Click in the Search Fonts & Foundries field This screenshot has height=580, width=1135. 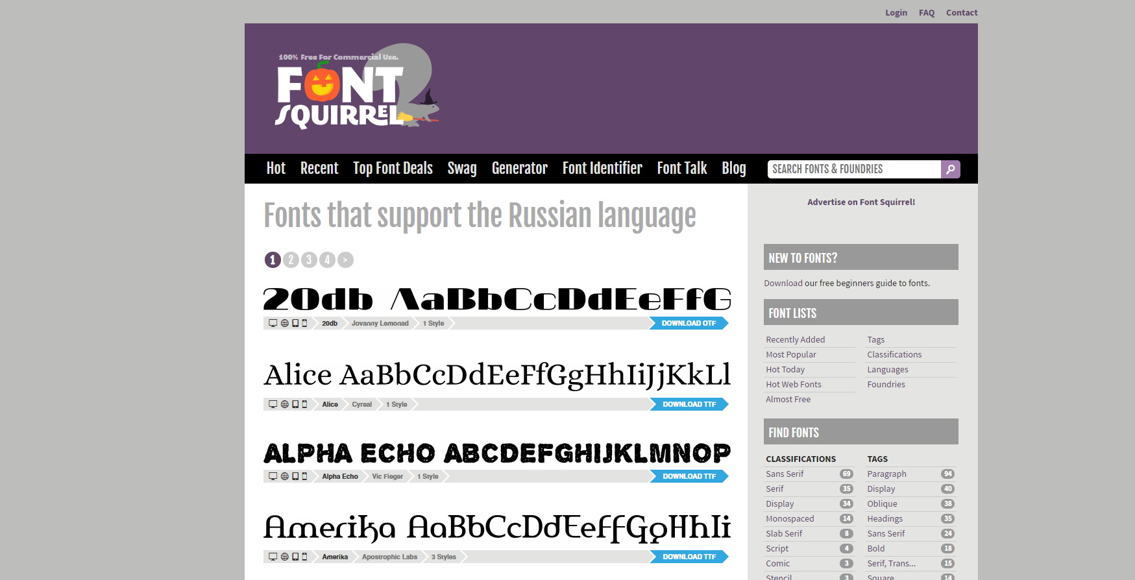tap(853, 169)
